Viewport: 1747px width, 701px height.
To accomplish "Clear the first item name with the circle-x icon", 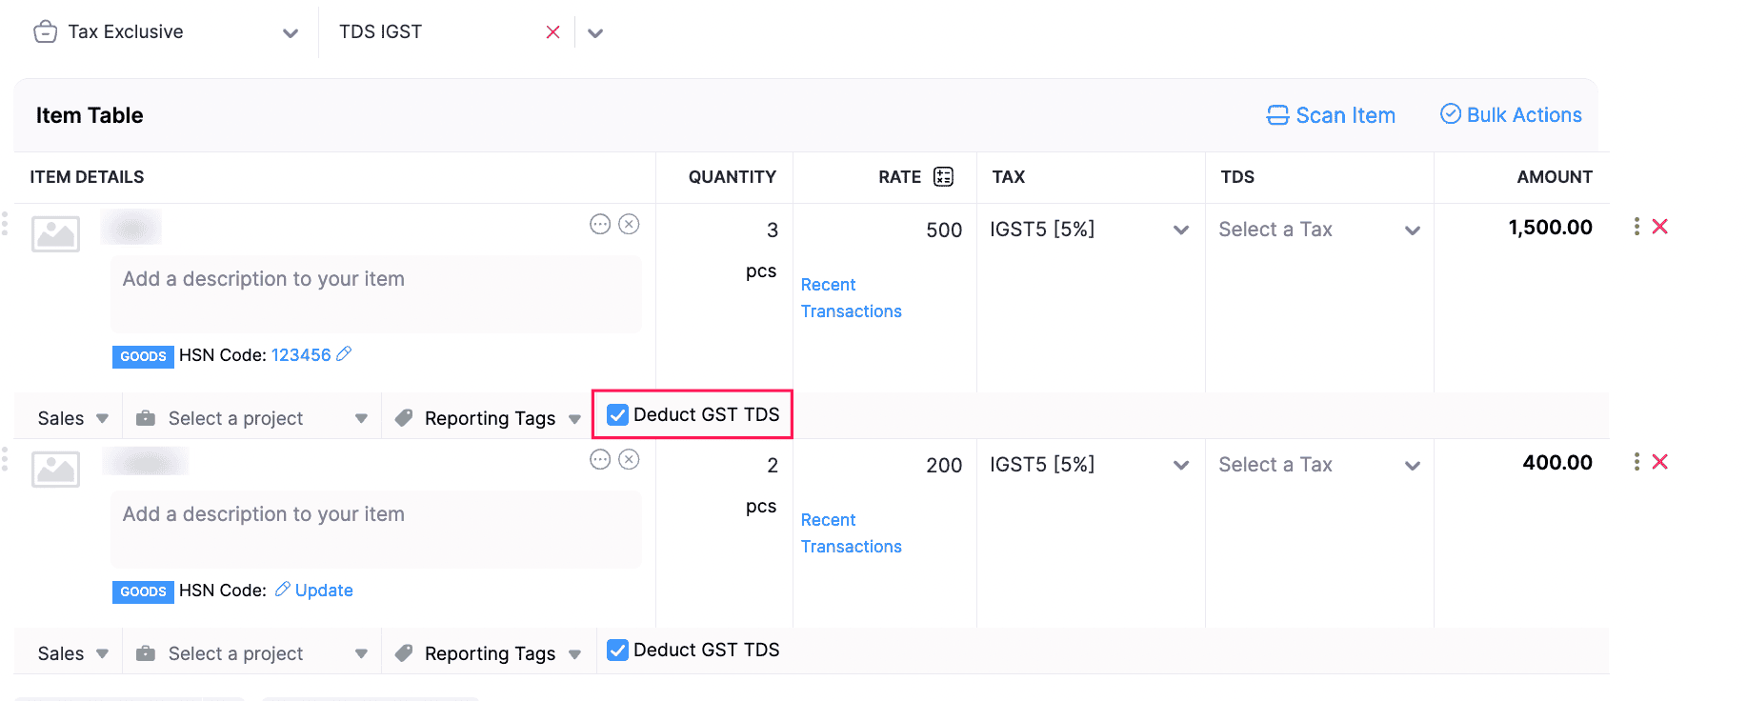I will coord(629,224).
